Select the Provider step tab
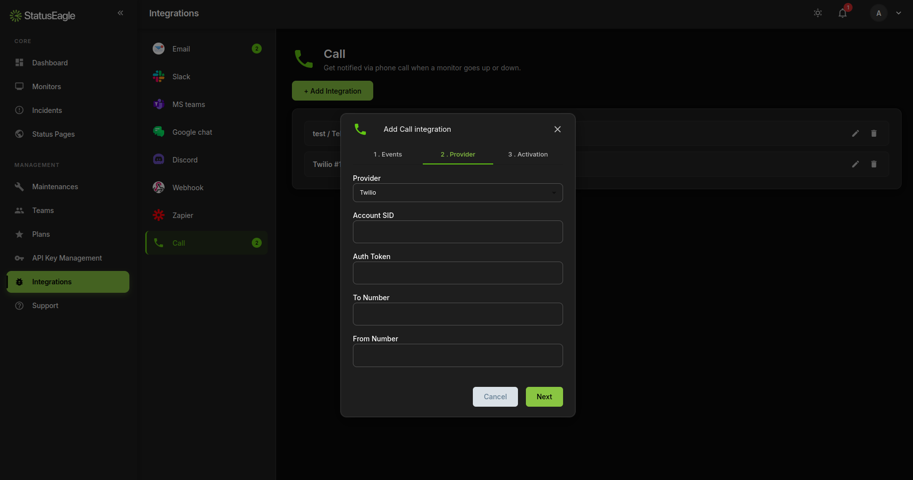This screenshot has width=913, height=480. (458, 155)
